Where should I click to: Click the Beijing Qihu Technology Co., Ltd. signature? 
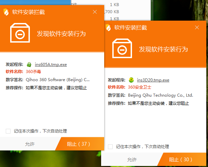click(160, 95)
